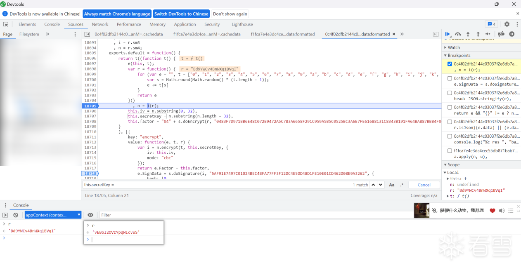Open the Lighthouse panel tab

click(x=242, y=24)
